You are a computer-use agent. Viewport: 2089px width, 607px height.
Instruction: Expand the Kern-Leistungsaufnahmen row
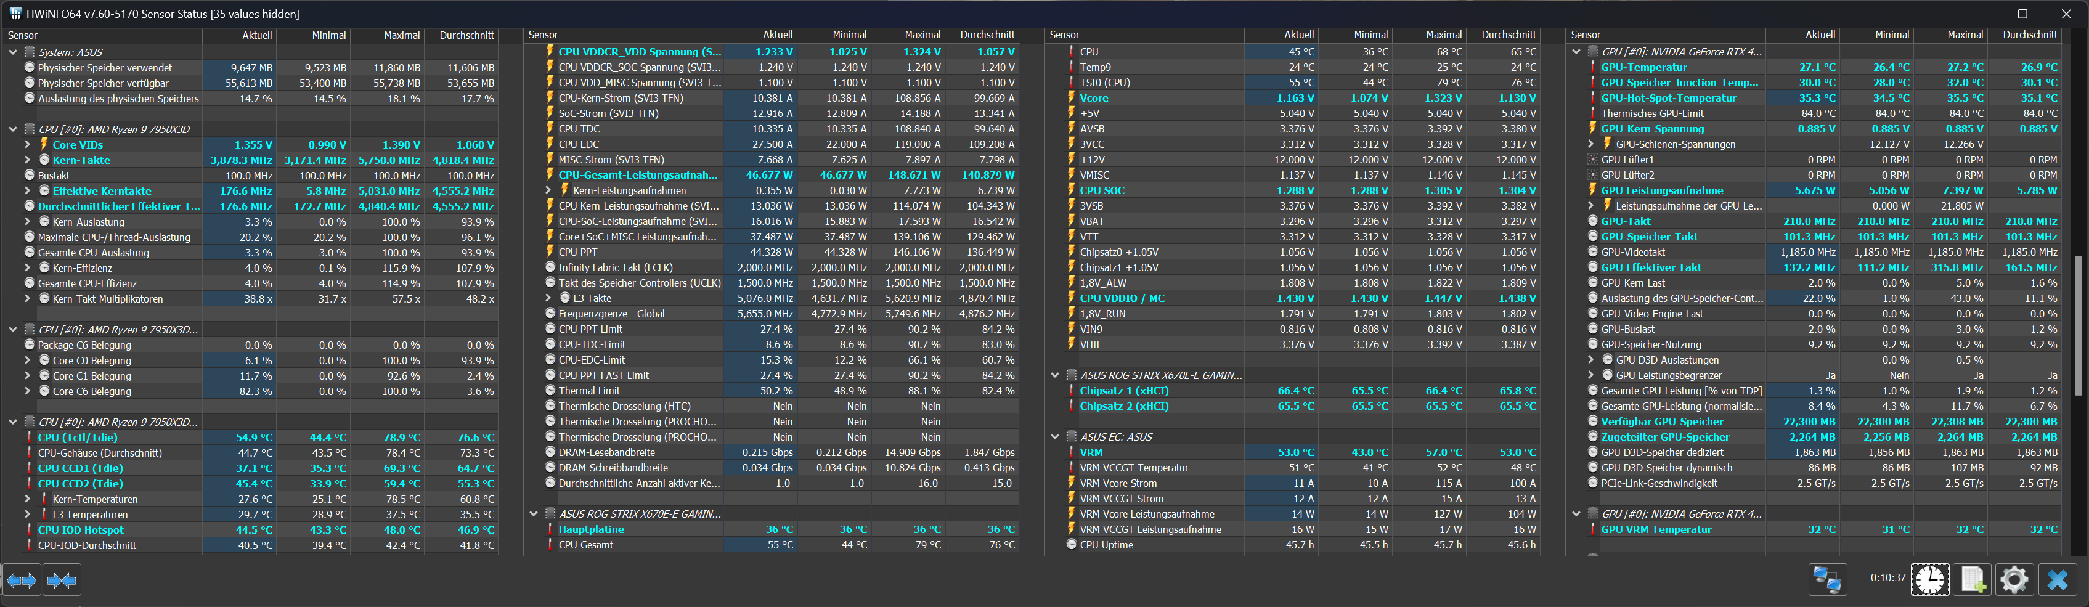click(x=549, y=190)
